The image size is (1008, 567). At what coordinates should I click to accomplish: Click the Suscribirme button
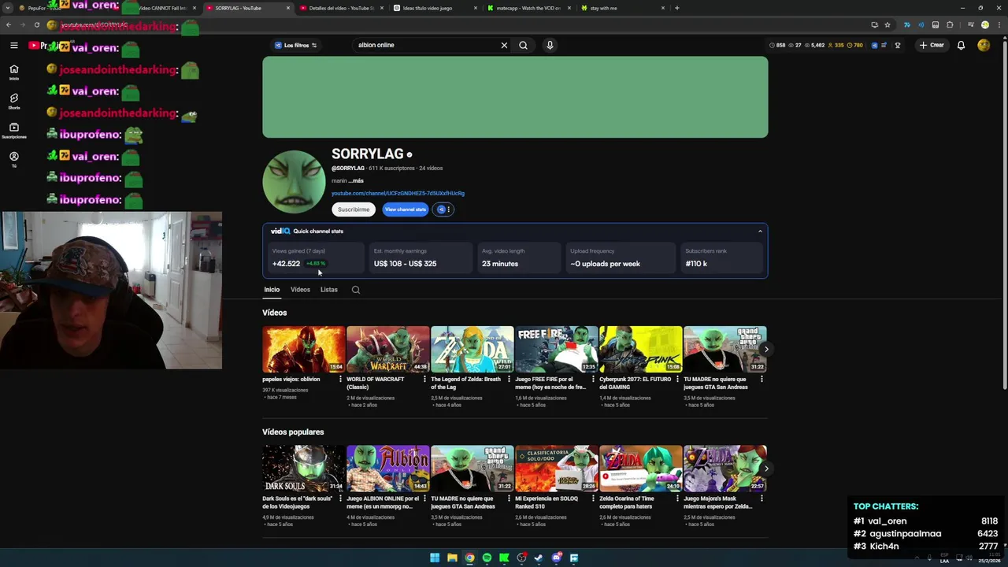click(x=354, y=209)
